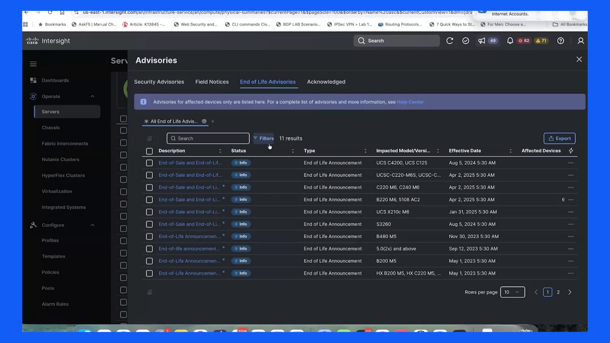Click the muted bell icon above table

point(150,138)
